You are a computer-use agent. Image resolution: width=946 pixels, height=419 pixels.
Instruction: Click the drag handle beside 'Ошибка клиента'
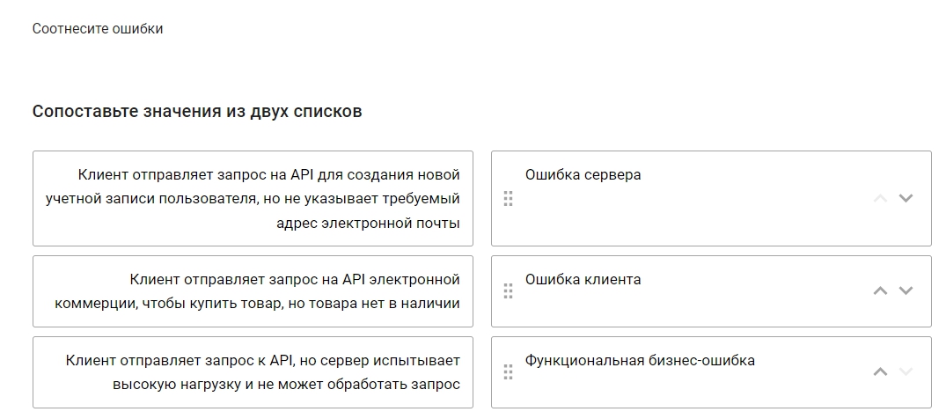pyautogui.click(x=508, y=291)
